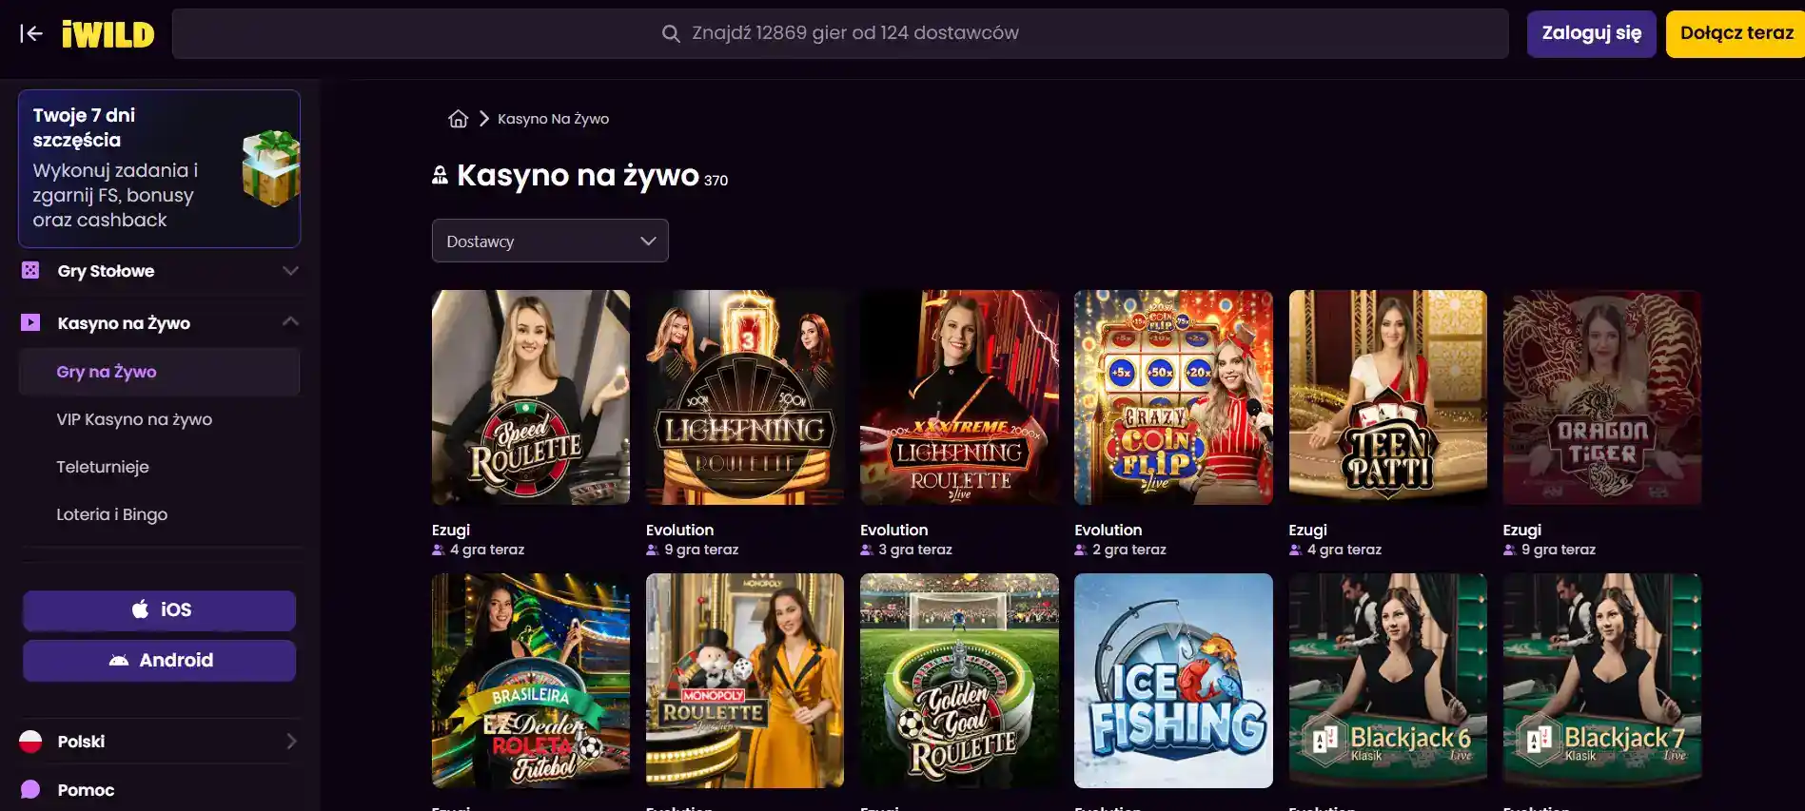
Task: Open the XXXtreme Lightning Roulette thumbnail
Action: pyautogui.click(x=959, y=397)
